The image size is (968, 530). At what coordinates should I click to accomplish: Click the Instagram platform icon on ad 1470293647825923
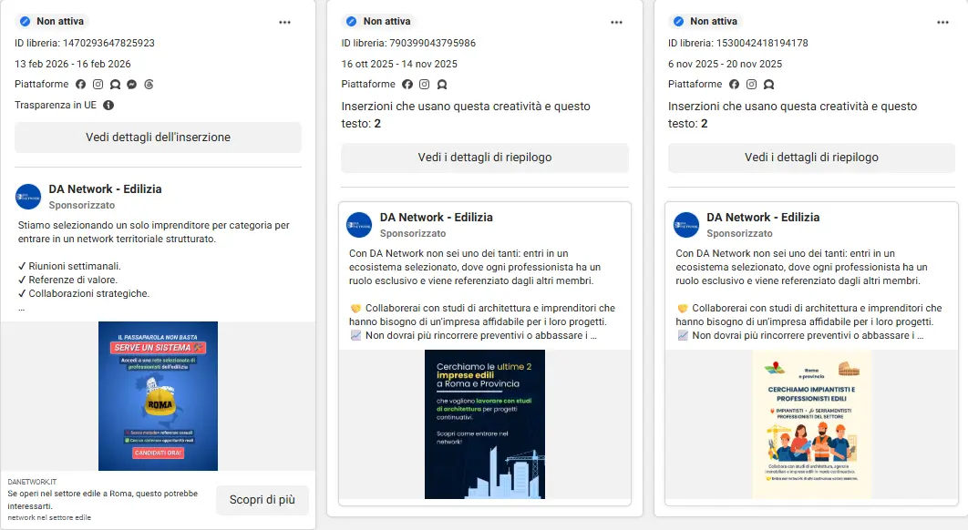click(x=98, y=85)
